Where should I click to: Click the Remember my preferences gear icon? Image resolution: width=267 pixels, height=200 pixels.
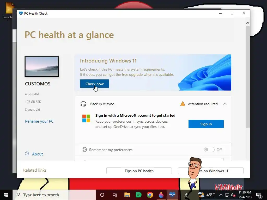[85, 149]
